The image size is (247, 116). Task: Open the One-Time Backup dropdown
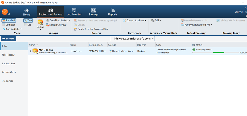[58, 21]
